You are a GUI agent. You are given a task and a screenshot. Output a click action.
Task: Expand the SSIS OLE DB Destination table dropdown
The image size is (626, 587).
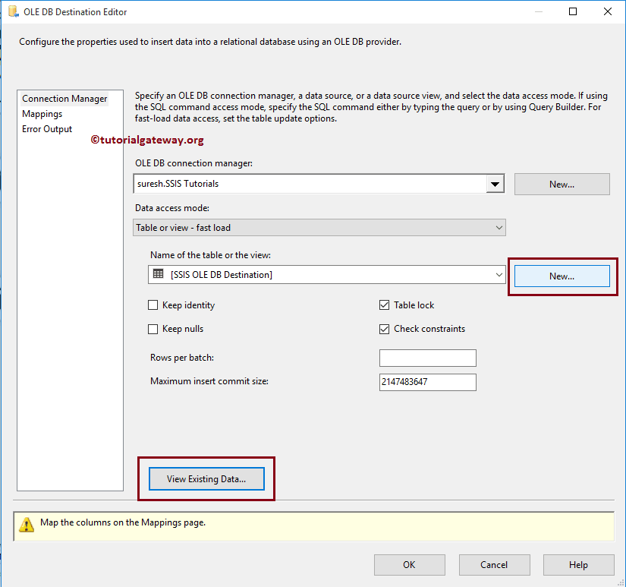click(499, 275)
